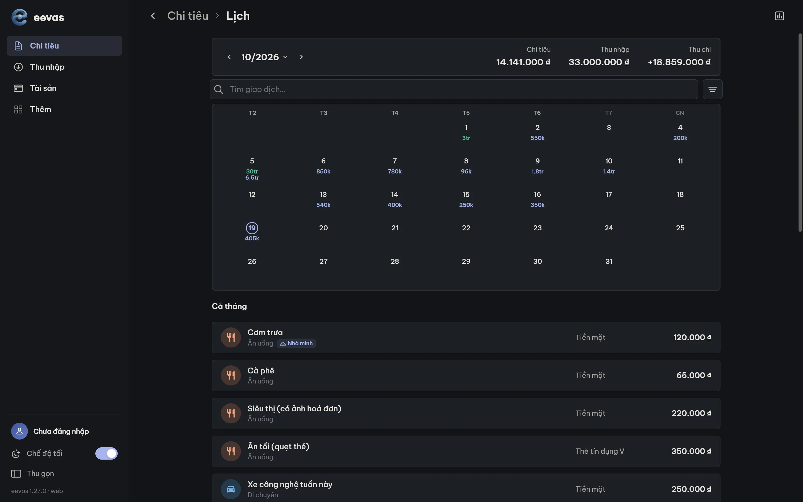Click the dark mode moon icon
803x502 pixels.
16,453
